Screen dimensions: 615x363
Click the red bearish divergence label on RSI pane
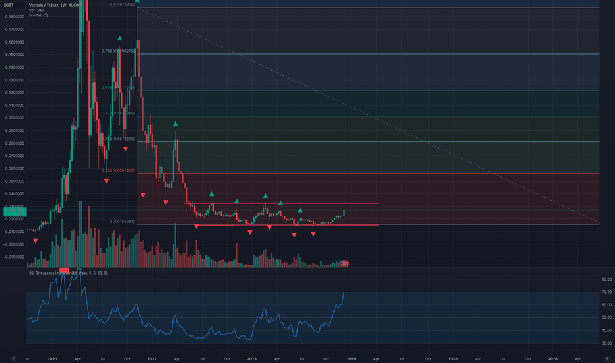[x=64, y=271]
